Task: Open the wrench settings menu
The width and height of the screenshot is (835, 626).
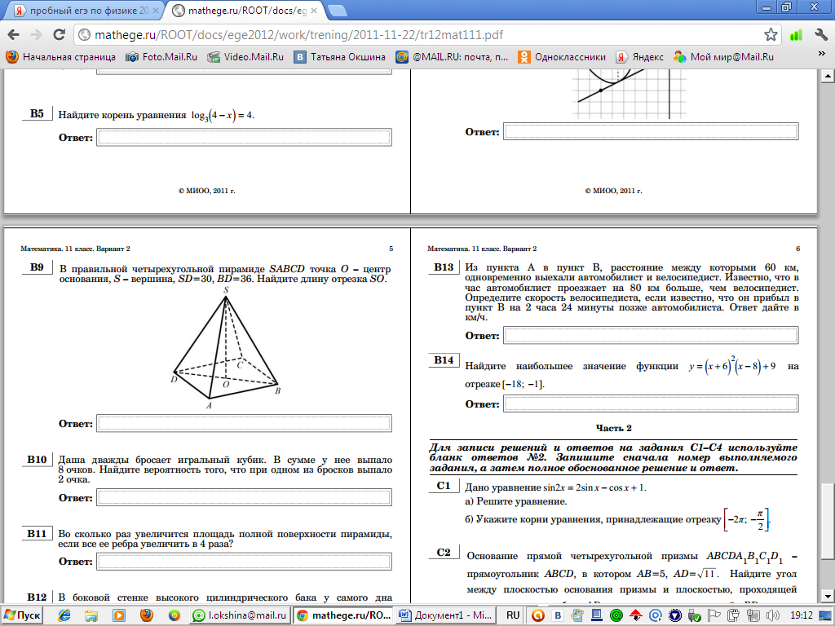Action: click(820, 35)
